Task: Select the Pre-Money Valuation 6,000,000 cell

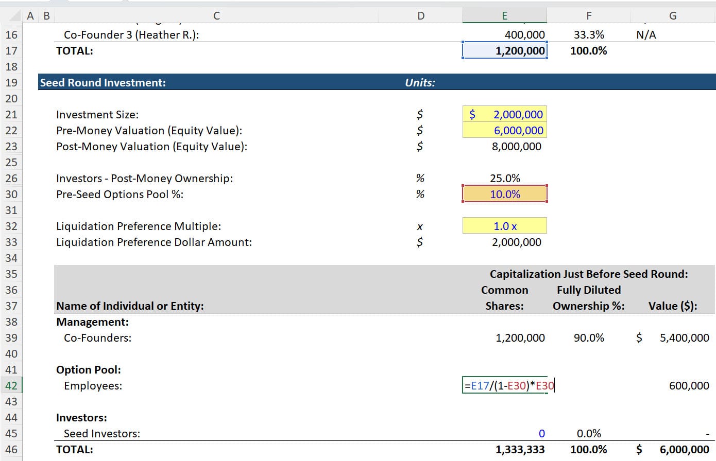Action: pos(505,130)
